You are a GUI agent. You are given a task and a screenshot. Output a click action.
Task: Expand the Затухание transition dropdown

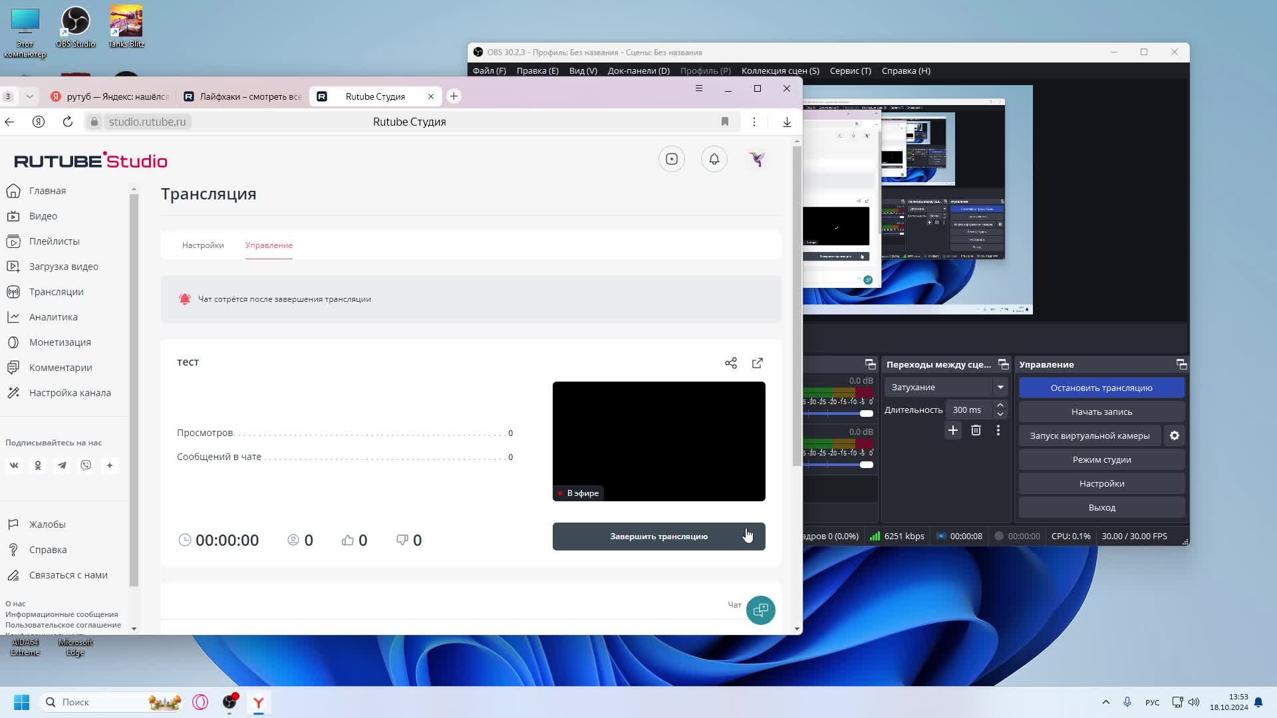(x=1000, y=387)
